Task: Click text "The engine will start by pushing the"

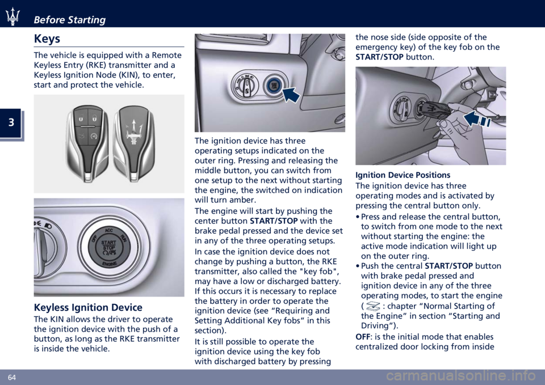Action: point(263,211)
